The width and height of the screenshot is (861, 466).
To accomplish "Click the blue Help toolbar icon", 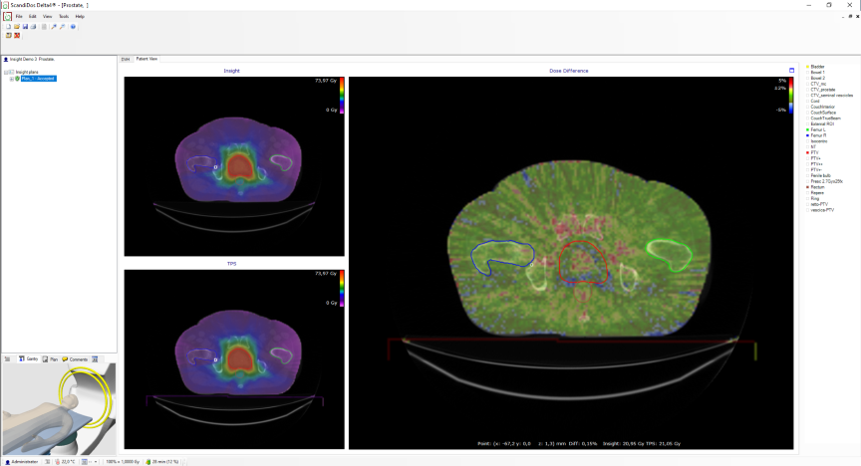I will [x=73, y=27].
